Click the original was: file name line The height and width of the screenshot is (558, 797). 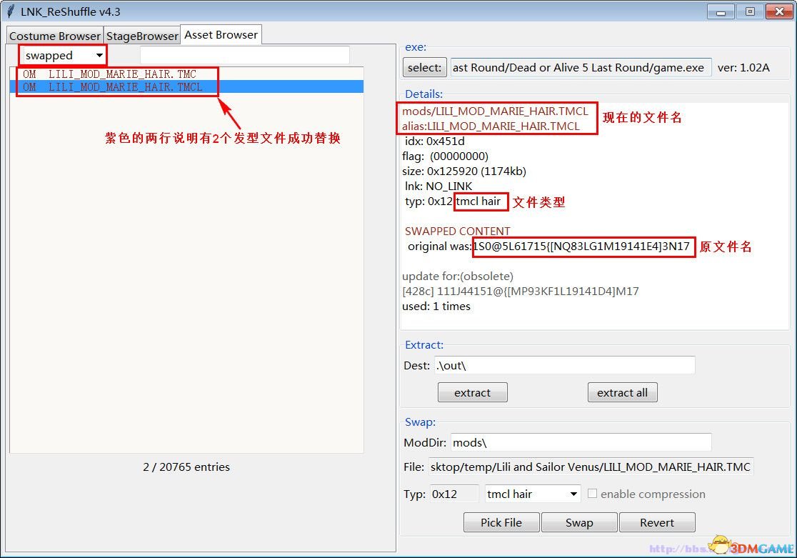548,246
